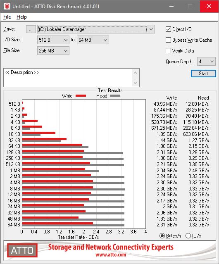Image resolution: width=219 pixels, height=264 pixels.
Task: Enable the Verify Data checkbox
Action: (168, 51)
